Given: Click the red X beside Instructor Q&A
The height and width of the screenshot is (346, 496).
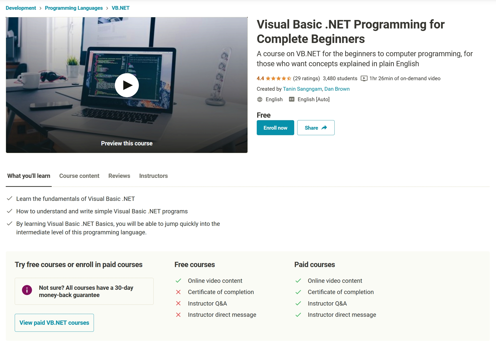Looking at the screenshot, I should [x=178, y=303].
